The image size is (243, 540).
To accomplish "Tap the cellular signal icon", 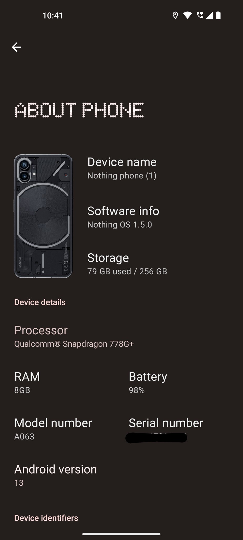I will (x=209, y=16).
